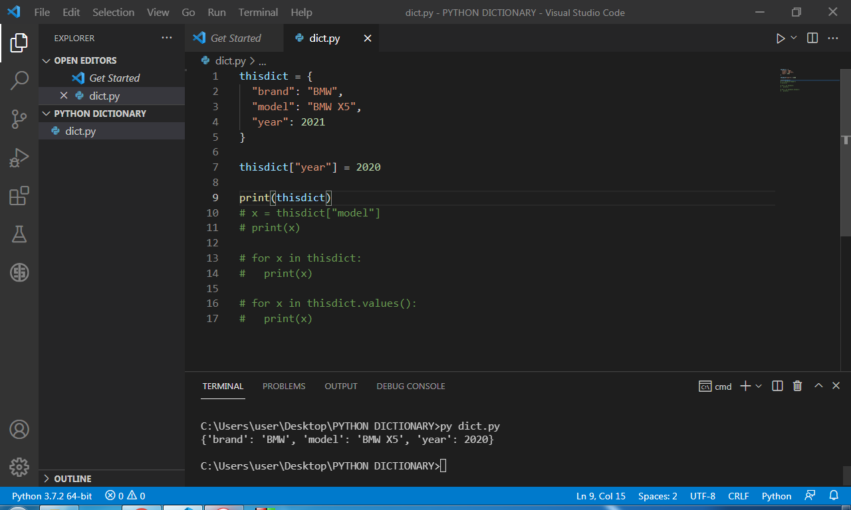Image resolution: width=851 pixels, height=510 pixels.
Task: Select the Terminal panel tab
Action: click(223, 386)
